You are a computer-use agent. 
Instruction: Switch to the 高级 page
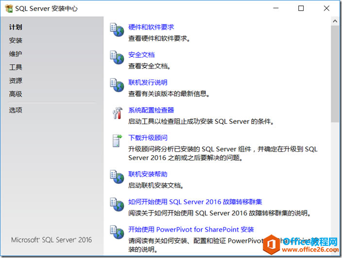16,94
